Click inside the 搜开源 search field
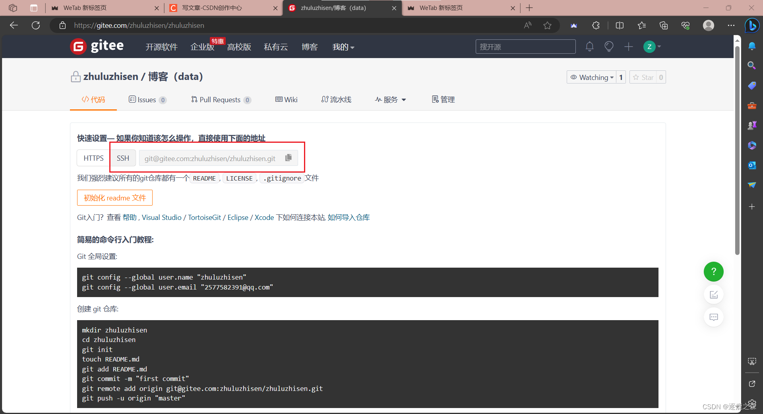Image resolution: width=763 pixels, height=414 pixels. click(525, 47)
